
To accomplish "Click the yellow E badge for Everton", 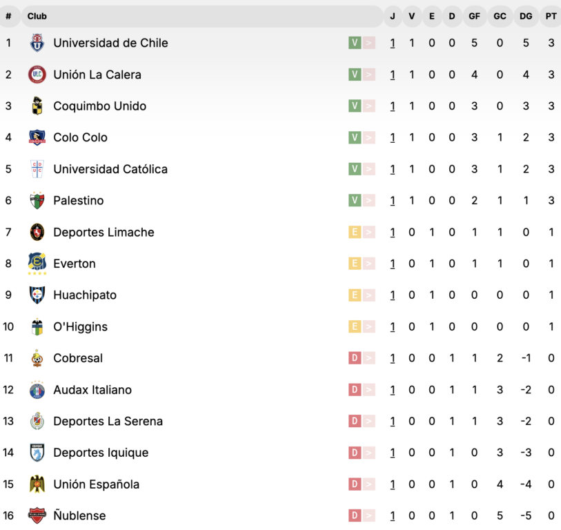I will tap(355, 264).
